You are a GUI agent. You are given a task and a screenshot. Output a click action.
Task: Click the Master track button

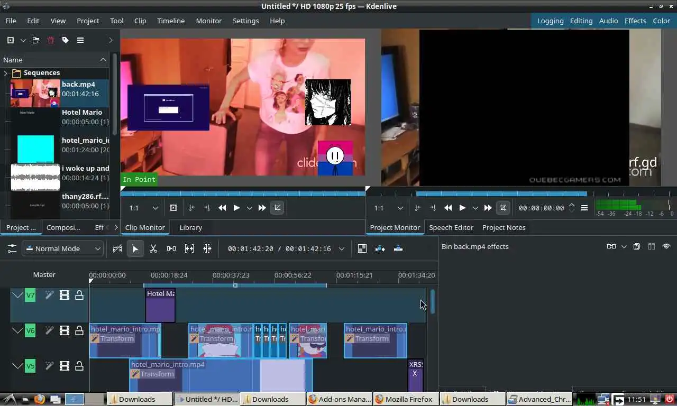44,274
